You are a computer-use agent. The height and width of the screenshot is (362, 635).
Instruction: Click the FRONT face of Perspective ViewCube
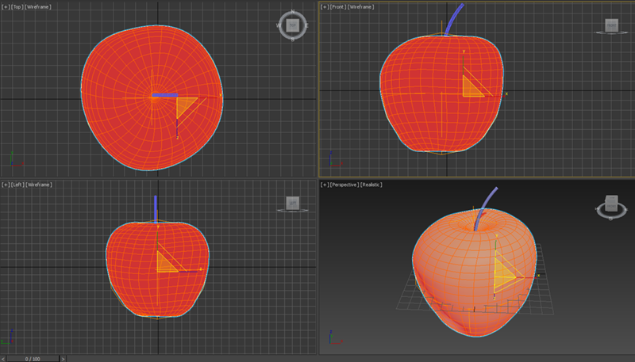(611, 207)
